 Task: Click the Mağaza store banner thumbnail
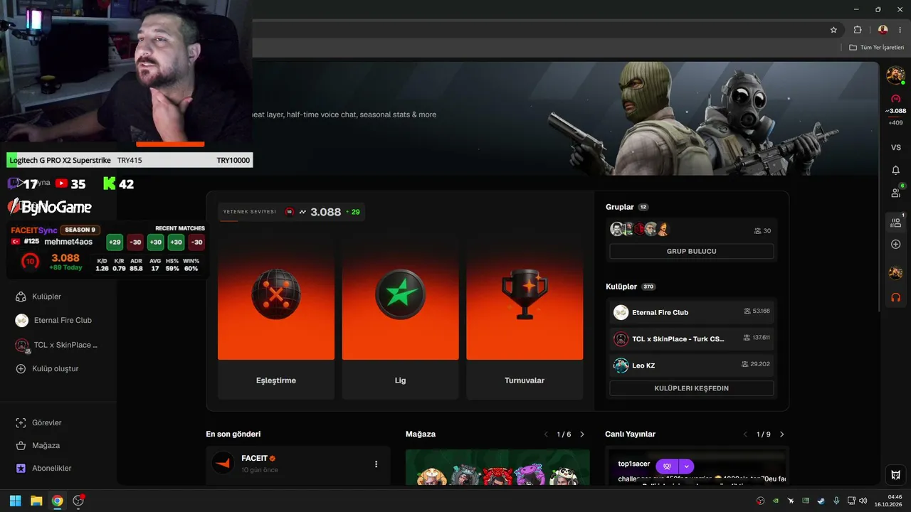click(497, 467)
